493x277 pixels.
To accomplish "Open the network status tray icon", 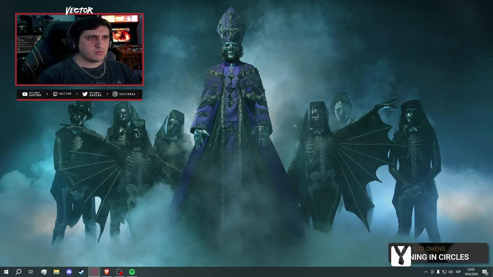I will (x=444, y=272).
